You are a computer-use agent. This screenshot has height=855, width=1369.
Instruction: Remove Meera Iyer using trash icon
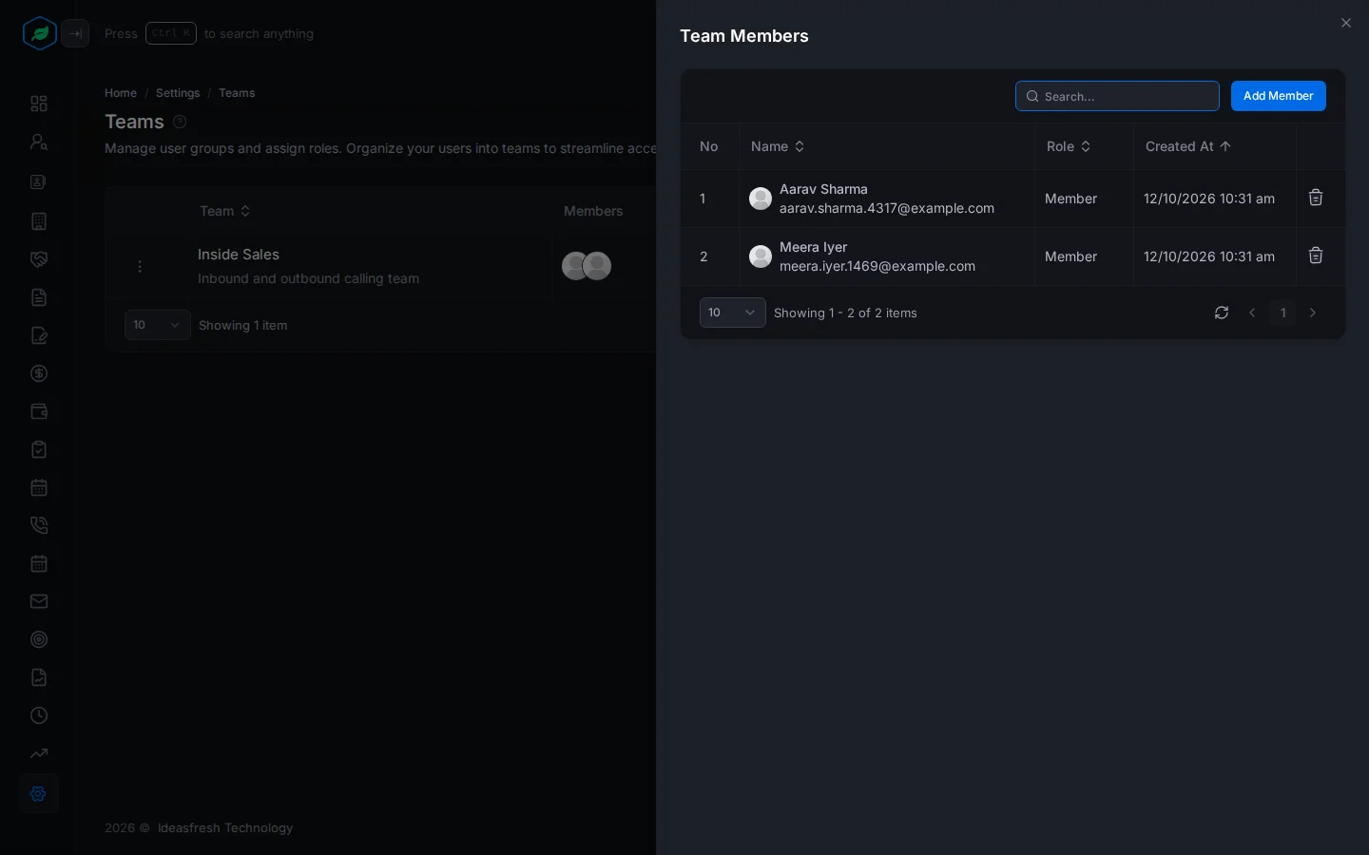[x=1316, y=256]
